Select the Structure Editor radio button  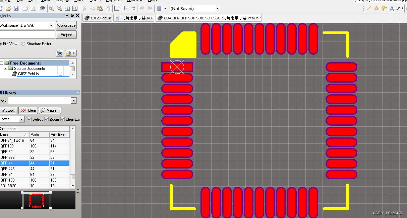click(x=23, y=44)
